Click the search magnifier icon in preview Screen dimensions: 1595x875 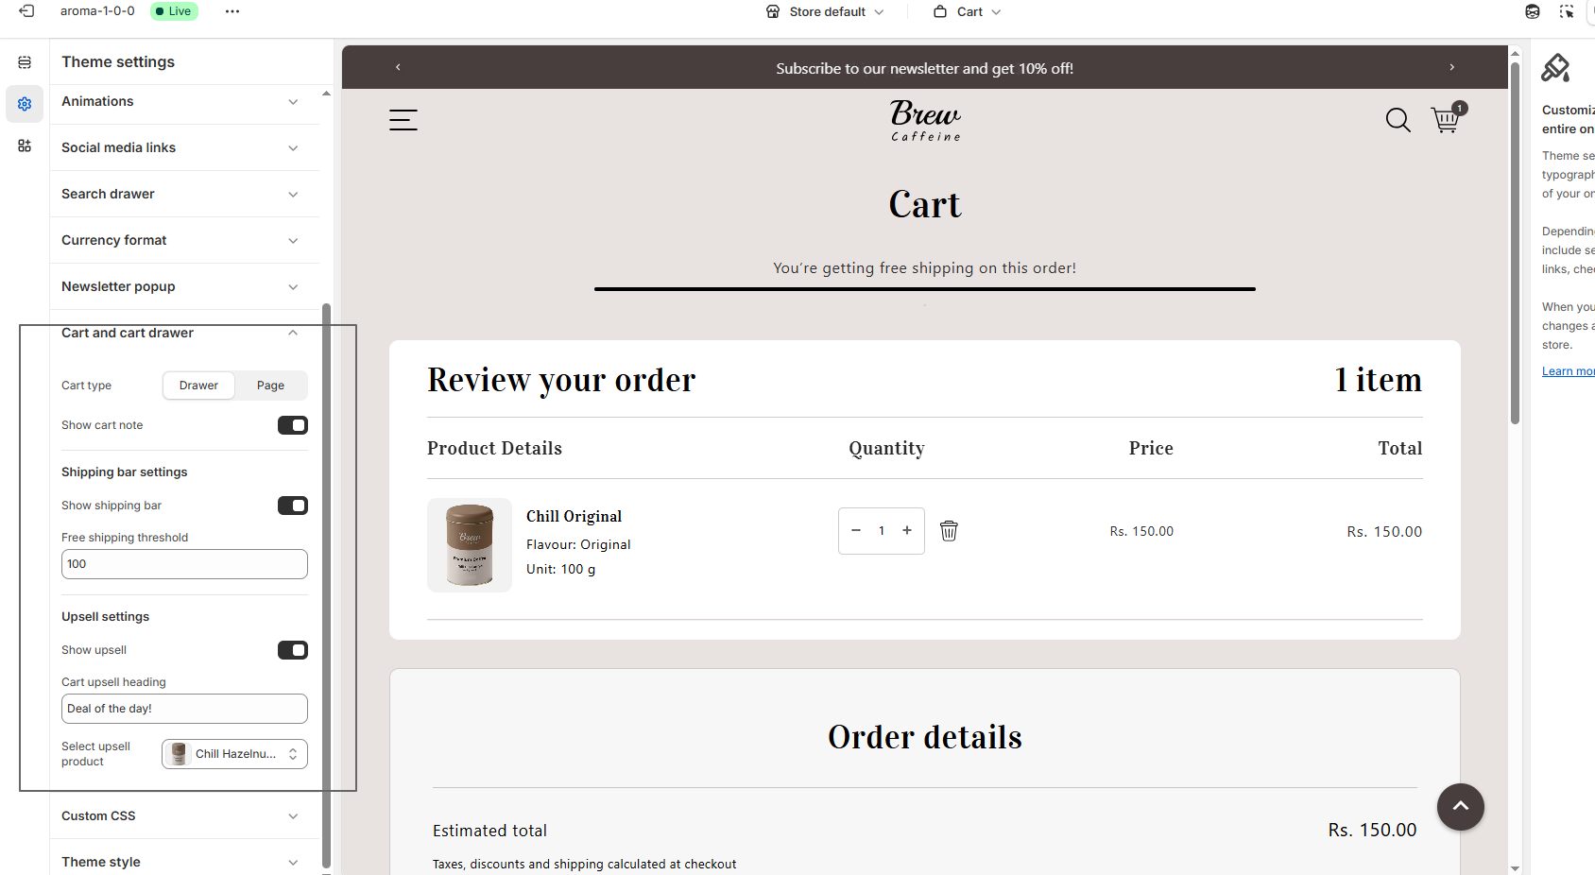click(1398, 120)
